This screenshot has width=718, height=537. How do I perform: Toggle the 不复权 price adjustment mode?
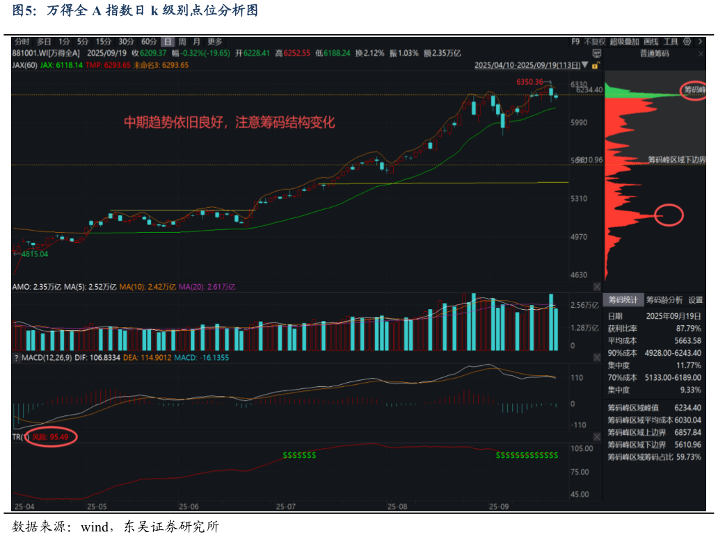coord(595,42)
